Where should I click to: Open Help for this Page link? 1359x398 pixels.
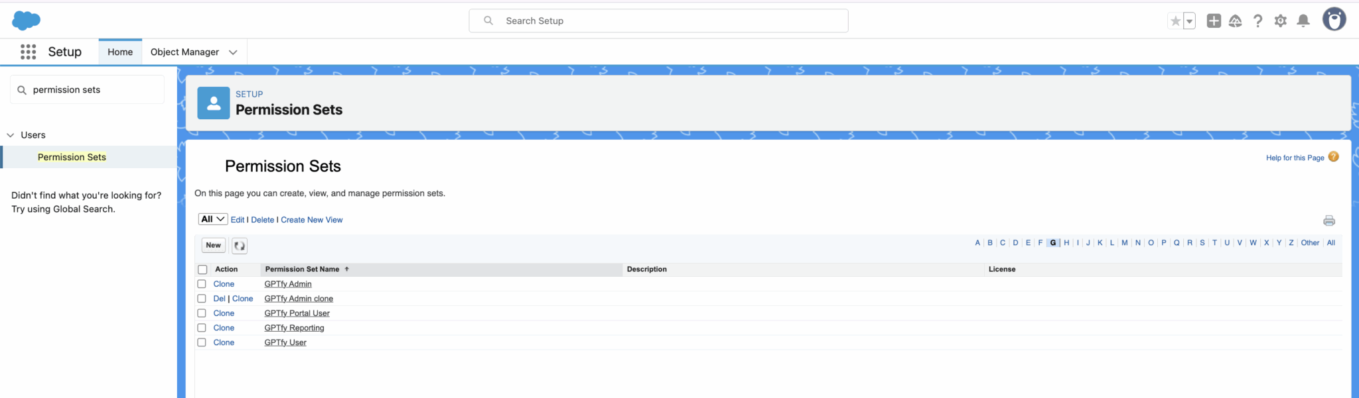[1295, 158]
